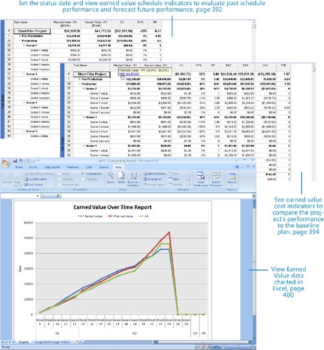Collapse Scene 2 in the SV schedule table
Viewport: 324px width, 350px height.
click(24, 131)
